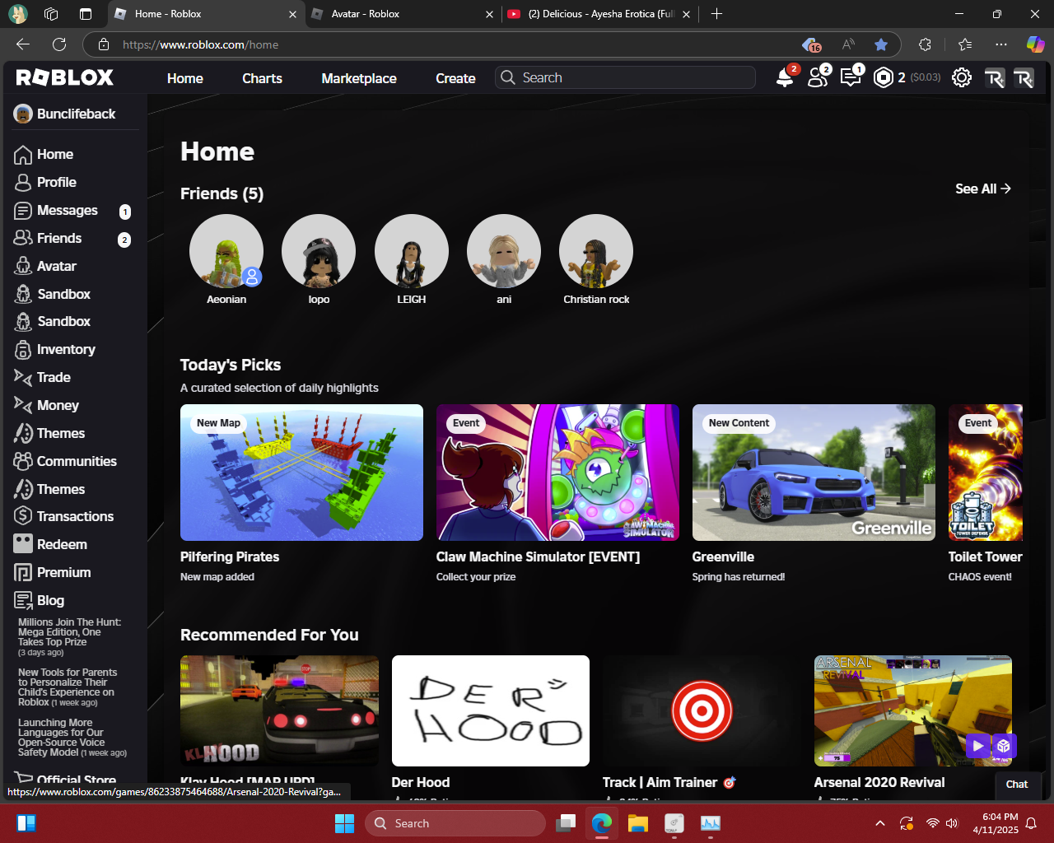Refresh the Roblox page
Screen dimensions: 1054x843
click(x=59, y=44)
